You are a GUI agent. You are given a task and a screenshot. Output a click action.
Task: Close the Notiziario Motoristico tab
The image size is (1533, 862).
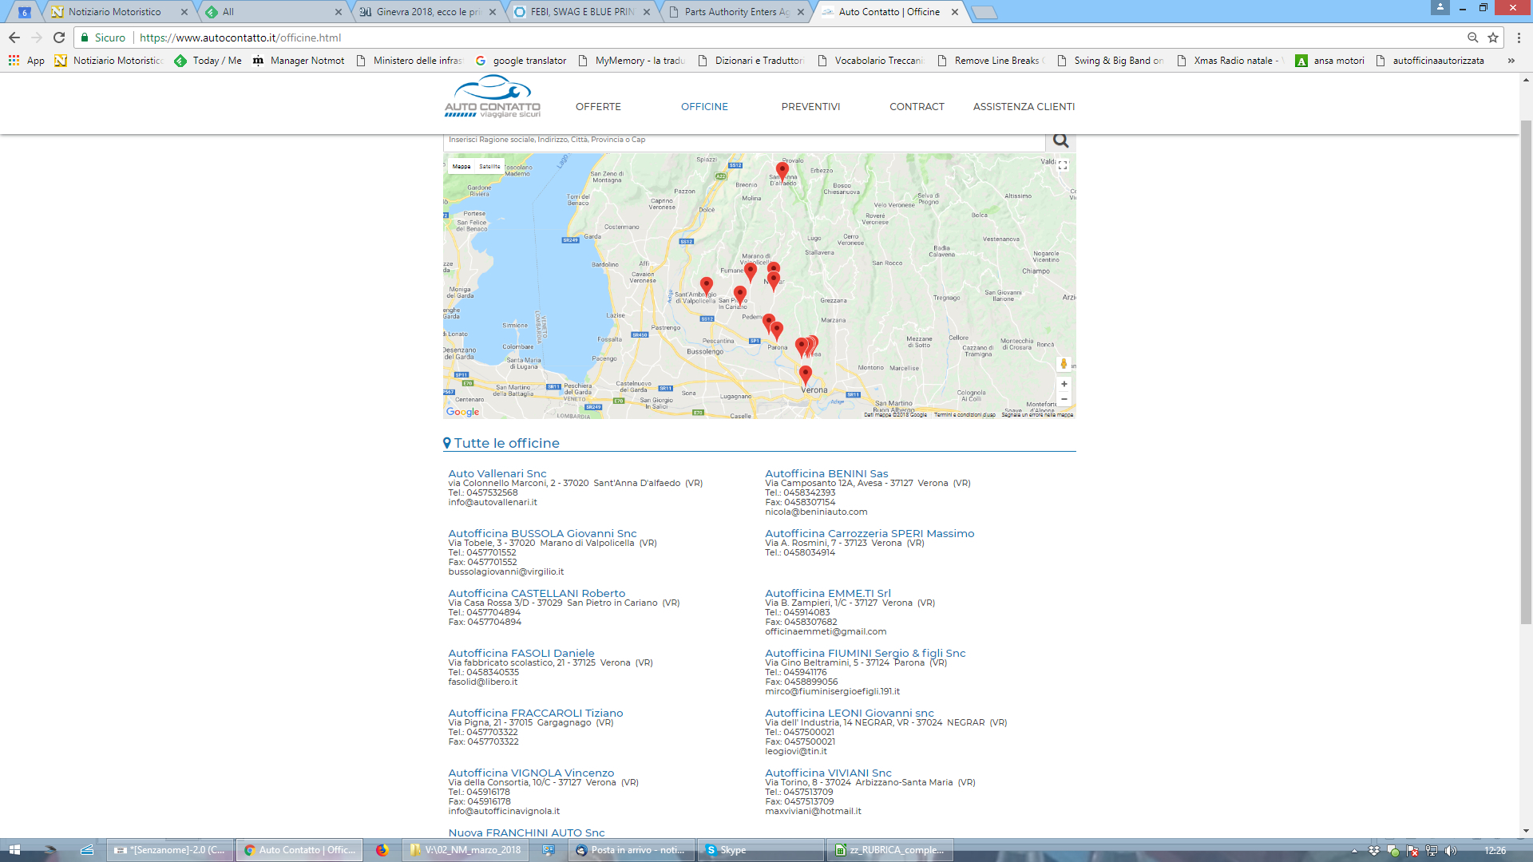pyautogui.click(x=184, y=12)
